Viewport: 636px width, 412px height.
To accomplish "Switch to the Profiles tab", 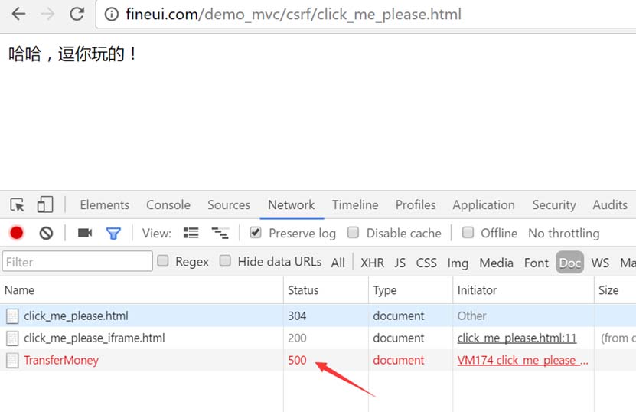I will 416,205.
